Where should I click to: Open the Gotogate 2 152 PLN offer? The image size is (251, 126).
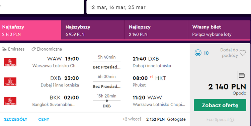point(166,119)
